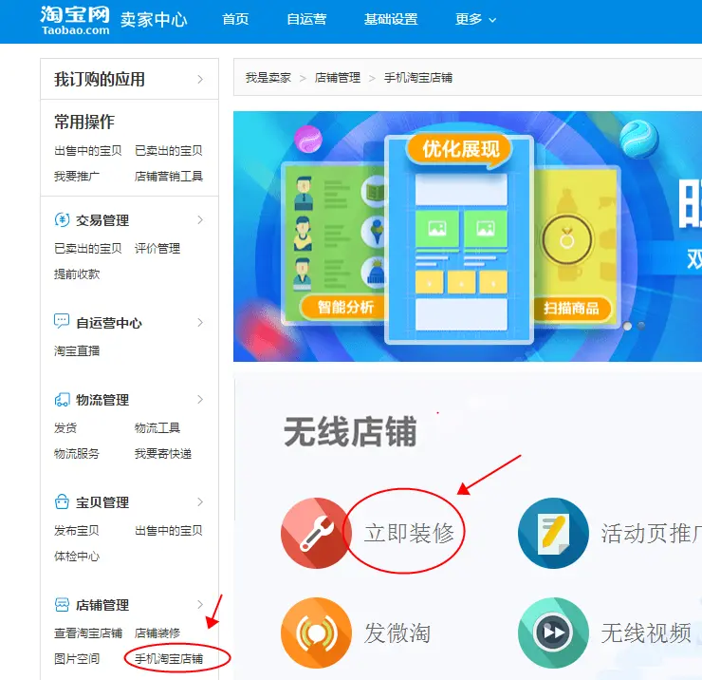Click the 物流管理 truck icon
This screenshot has height=680, width=702.
click(62, 400)
